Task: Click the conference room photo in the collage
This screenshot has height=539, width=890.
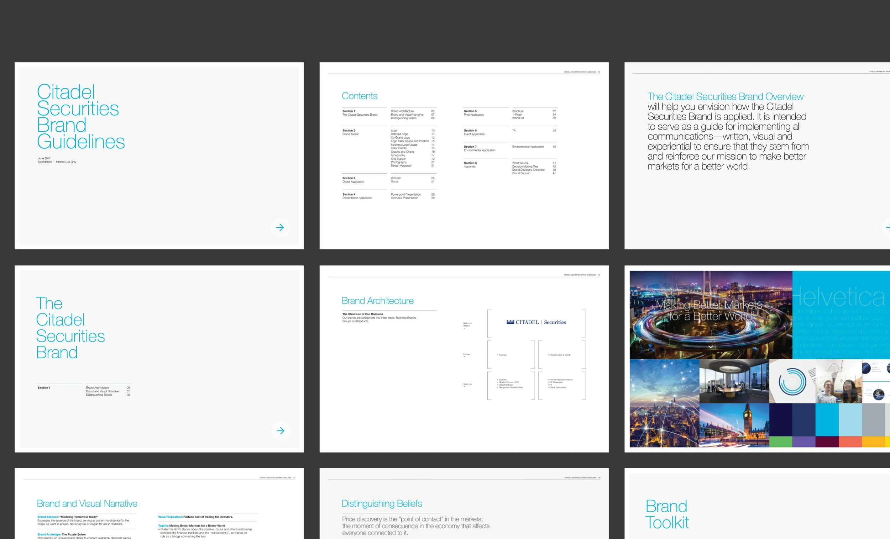Action: click(x=734, y=381)
